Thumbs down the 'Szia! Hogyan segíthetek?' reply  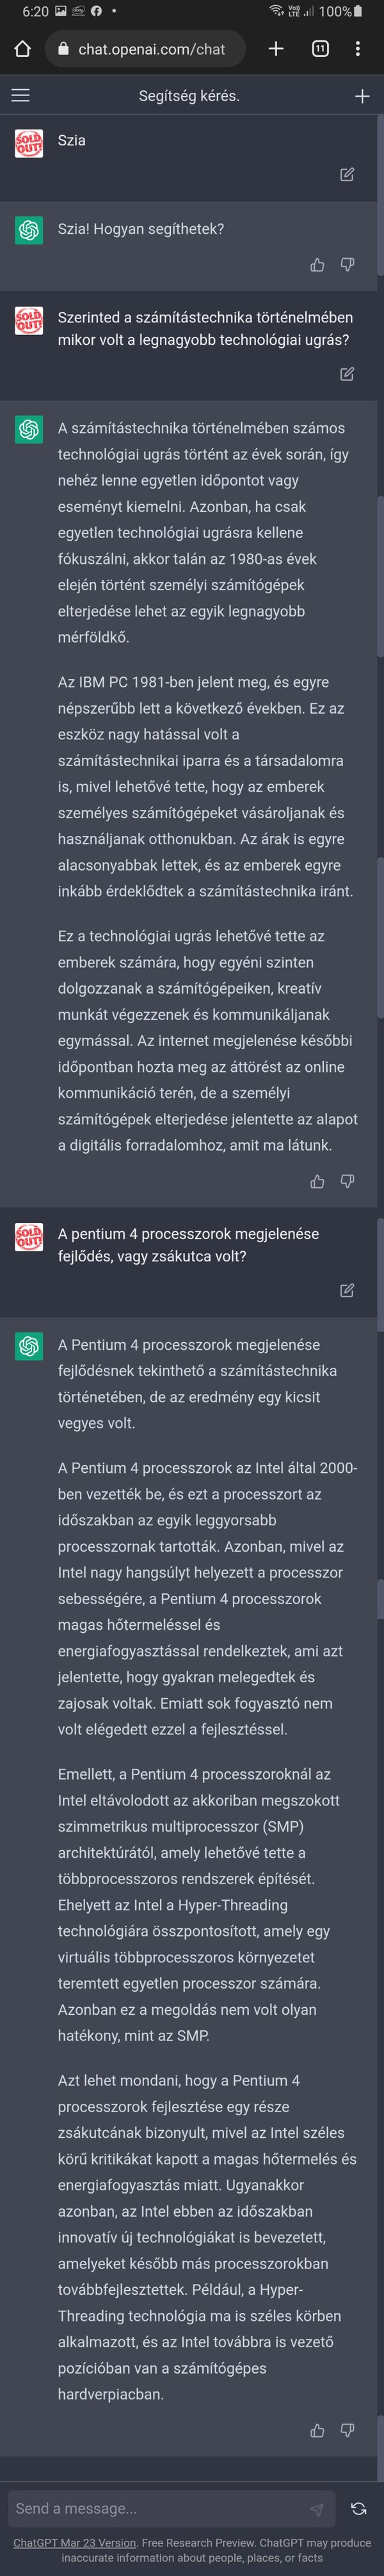(x=347, y=265)
